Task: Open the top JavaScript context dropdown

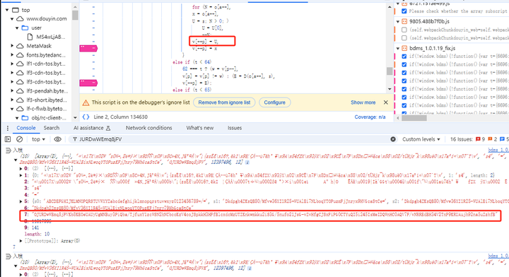Action: (x=38, y=139)
